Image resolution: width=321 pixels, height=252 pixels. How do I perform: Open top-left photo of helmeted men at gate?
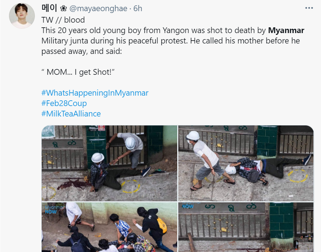(109, 163)
